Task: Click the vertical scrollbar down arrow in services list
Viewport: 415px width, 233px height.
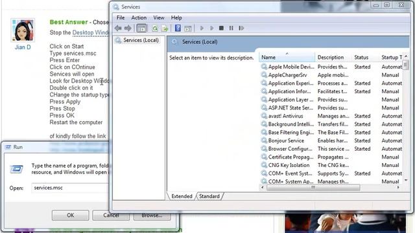Action: pyautogui.click(x=406, y=180)
